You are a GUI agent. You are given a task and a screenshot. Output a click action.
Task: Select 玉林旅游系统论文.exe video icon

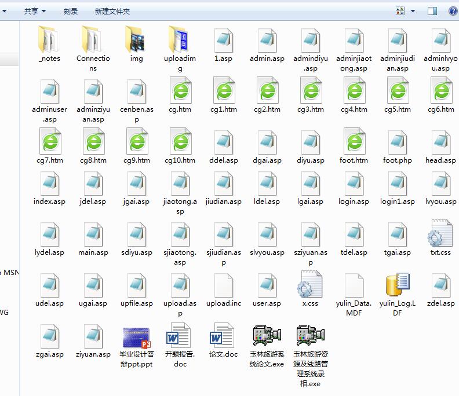tap(267, 335)
